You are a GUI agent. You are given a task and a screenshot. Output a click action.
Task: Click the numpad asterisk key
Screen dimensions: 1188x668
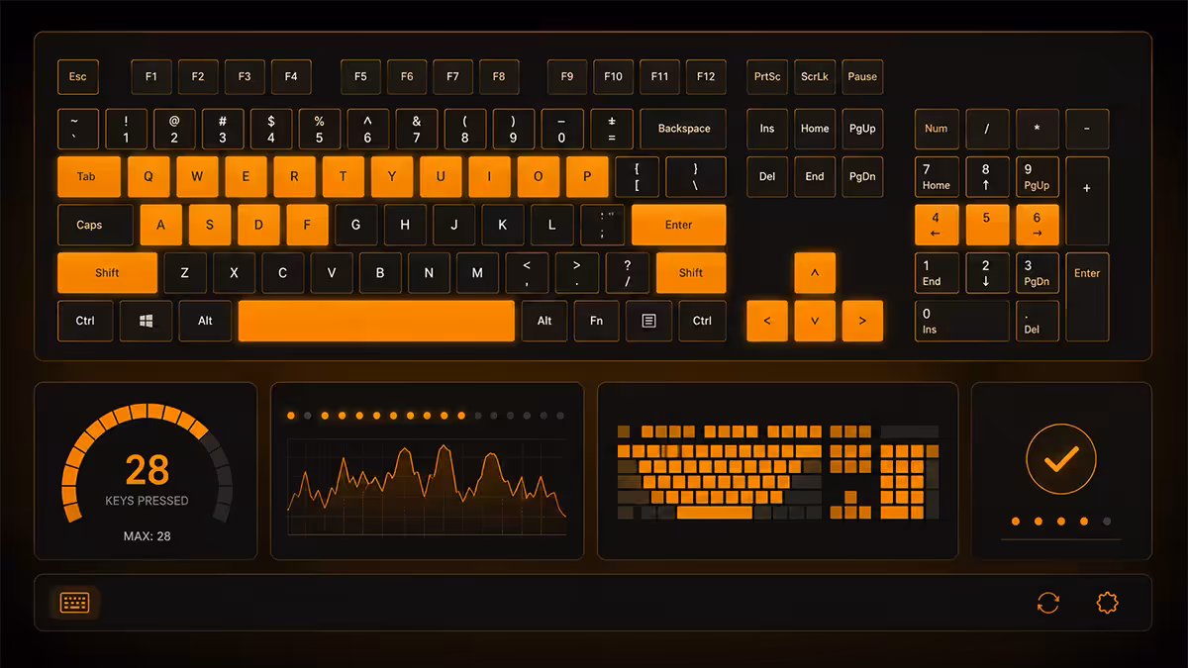click(1037, 129)
